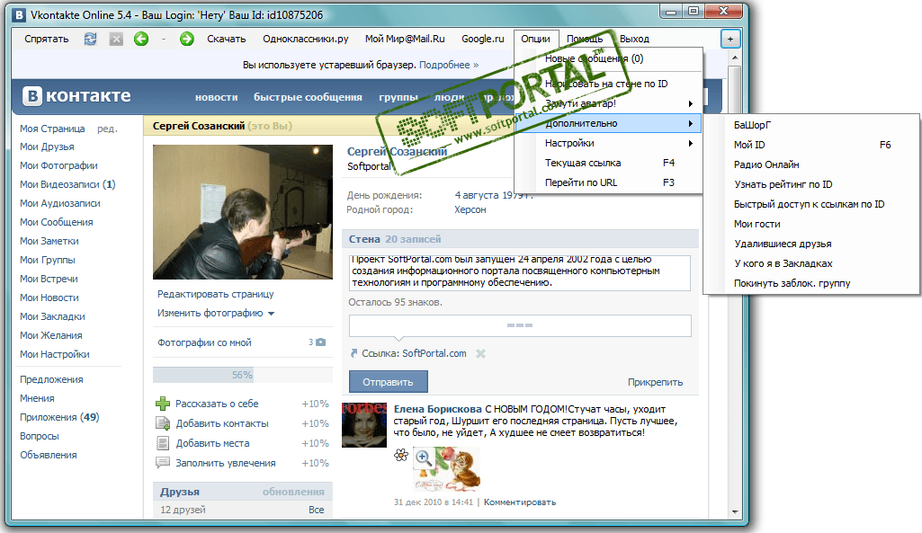Select Мой ID in submenu
Image resolution: width=922 pixels, height=533 pixels.
coord(811,145)
